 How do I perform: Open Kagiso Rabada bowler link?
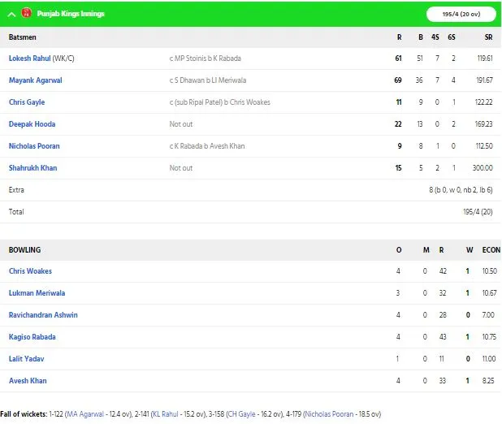[x=32, y=337]
